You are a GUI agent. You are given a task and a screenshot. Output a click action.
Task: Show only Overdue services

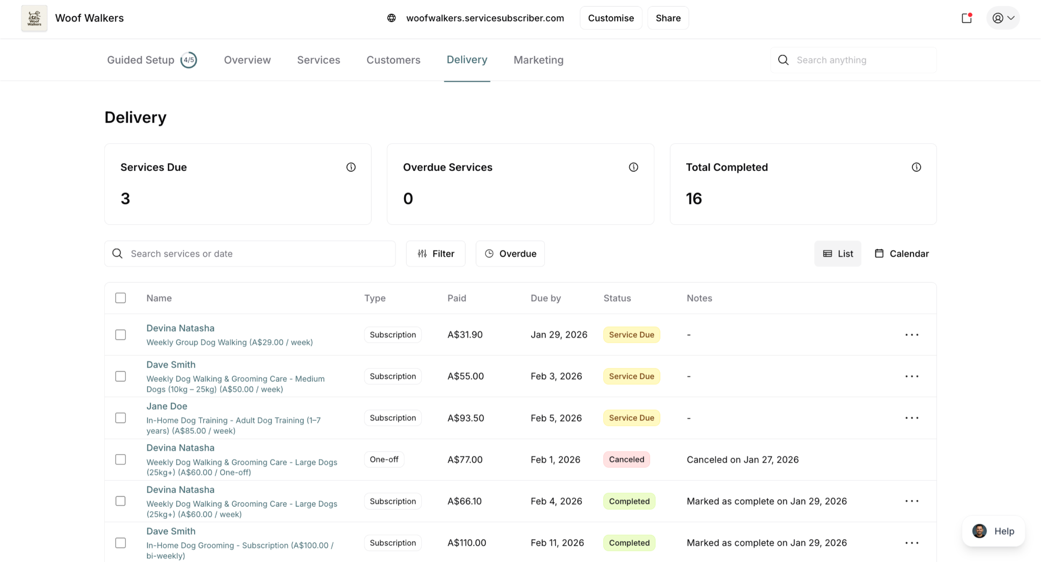(510, 254)
